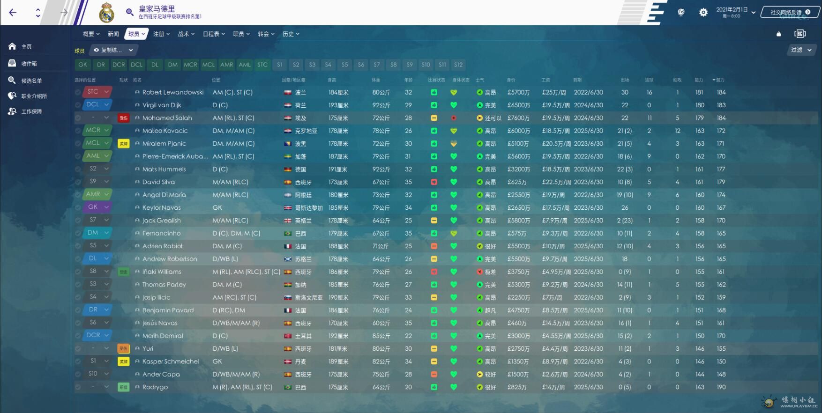The height and width of the screenshot is (413, 822).
Task: Toggle selection circle for Virgil van Dijk row
Action: 78,105
